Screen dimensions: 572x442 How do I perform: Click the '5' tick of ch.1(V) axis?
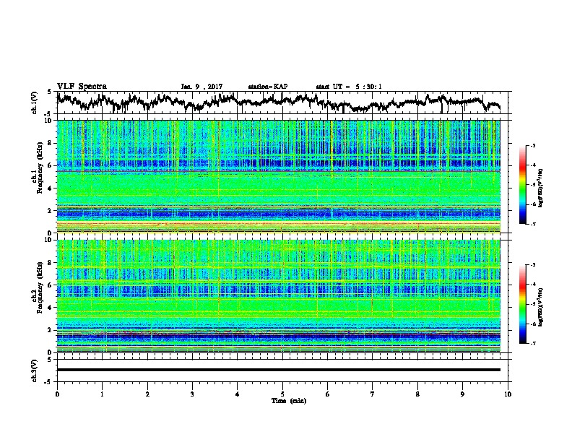coord(50,92)
